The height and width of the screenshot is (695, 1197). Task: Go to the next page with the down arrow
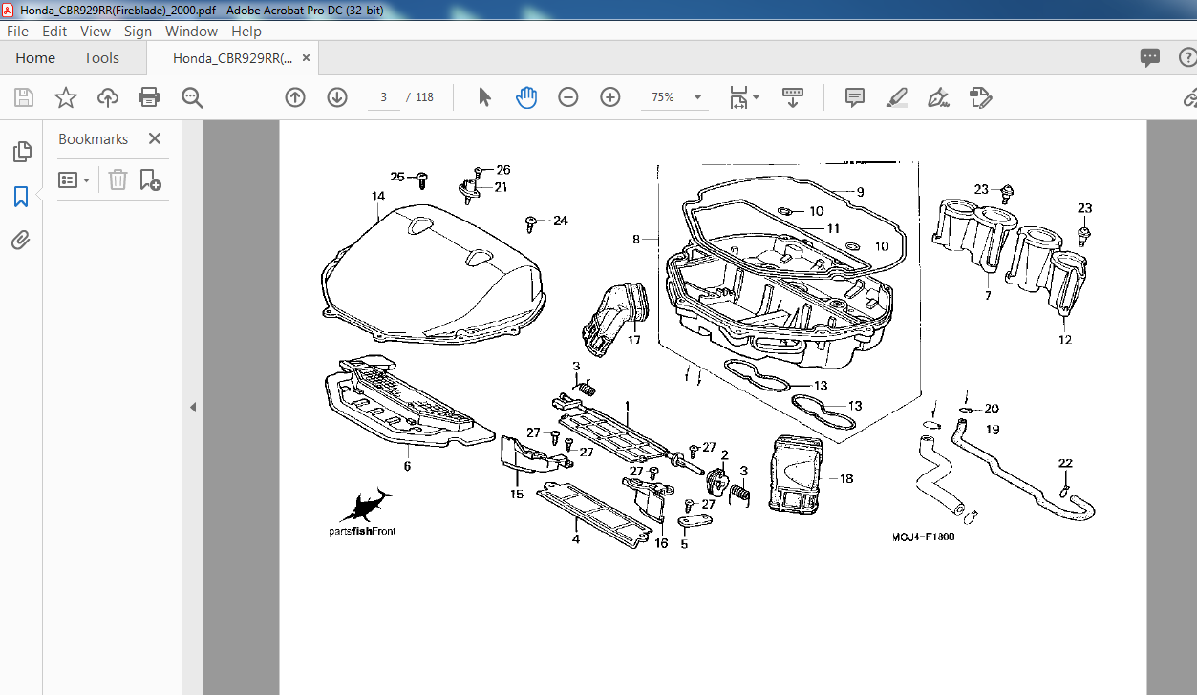click(x=337, y=97)
